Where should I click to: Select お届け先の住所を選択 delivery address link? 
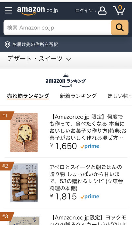pyautogui.click(x=35, y=44)
